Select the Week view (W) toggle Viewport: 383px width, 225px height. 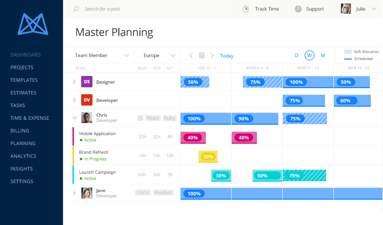310,56
